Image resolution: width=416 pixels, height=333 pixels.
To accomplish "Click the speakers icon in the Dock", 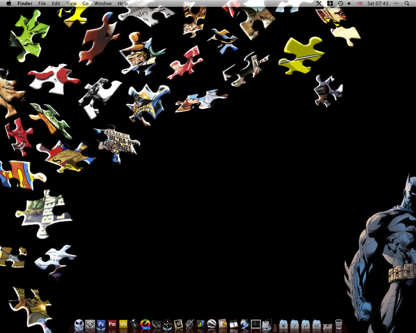I will 156,324.
